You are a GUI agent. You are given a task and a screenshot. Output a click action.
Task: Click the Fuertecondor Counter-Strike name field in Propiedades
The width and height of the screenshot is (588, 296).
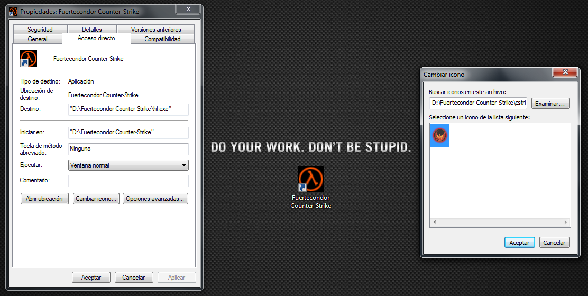click(x=88, y=59)
